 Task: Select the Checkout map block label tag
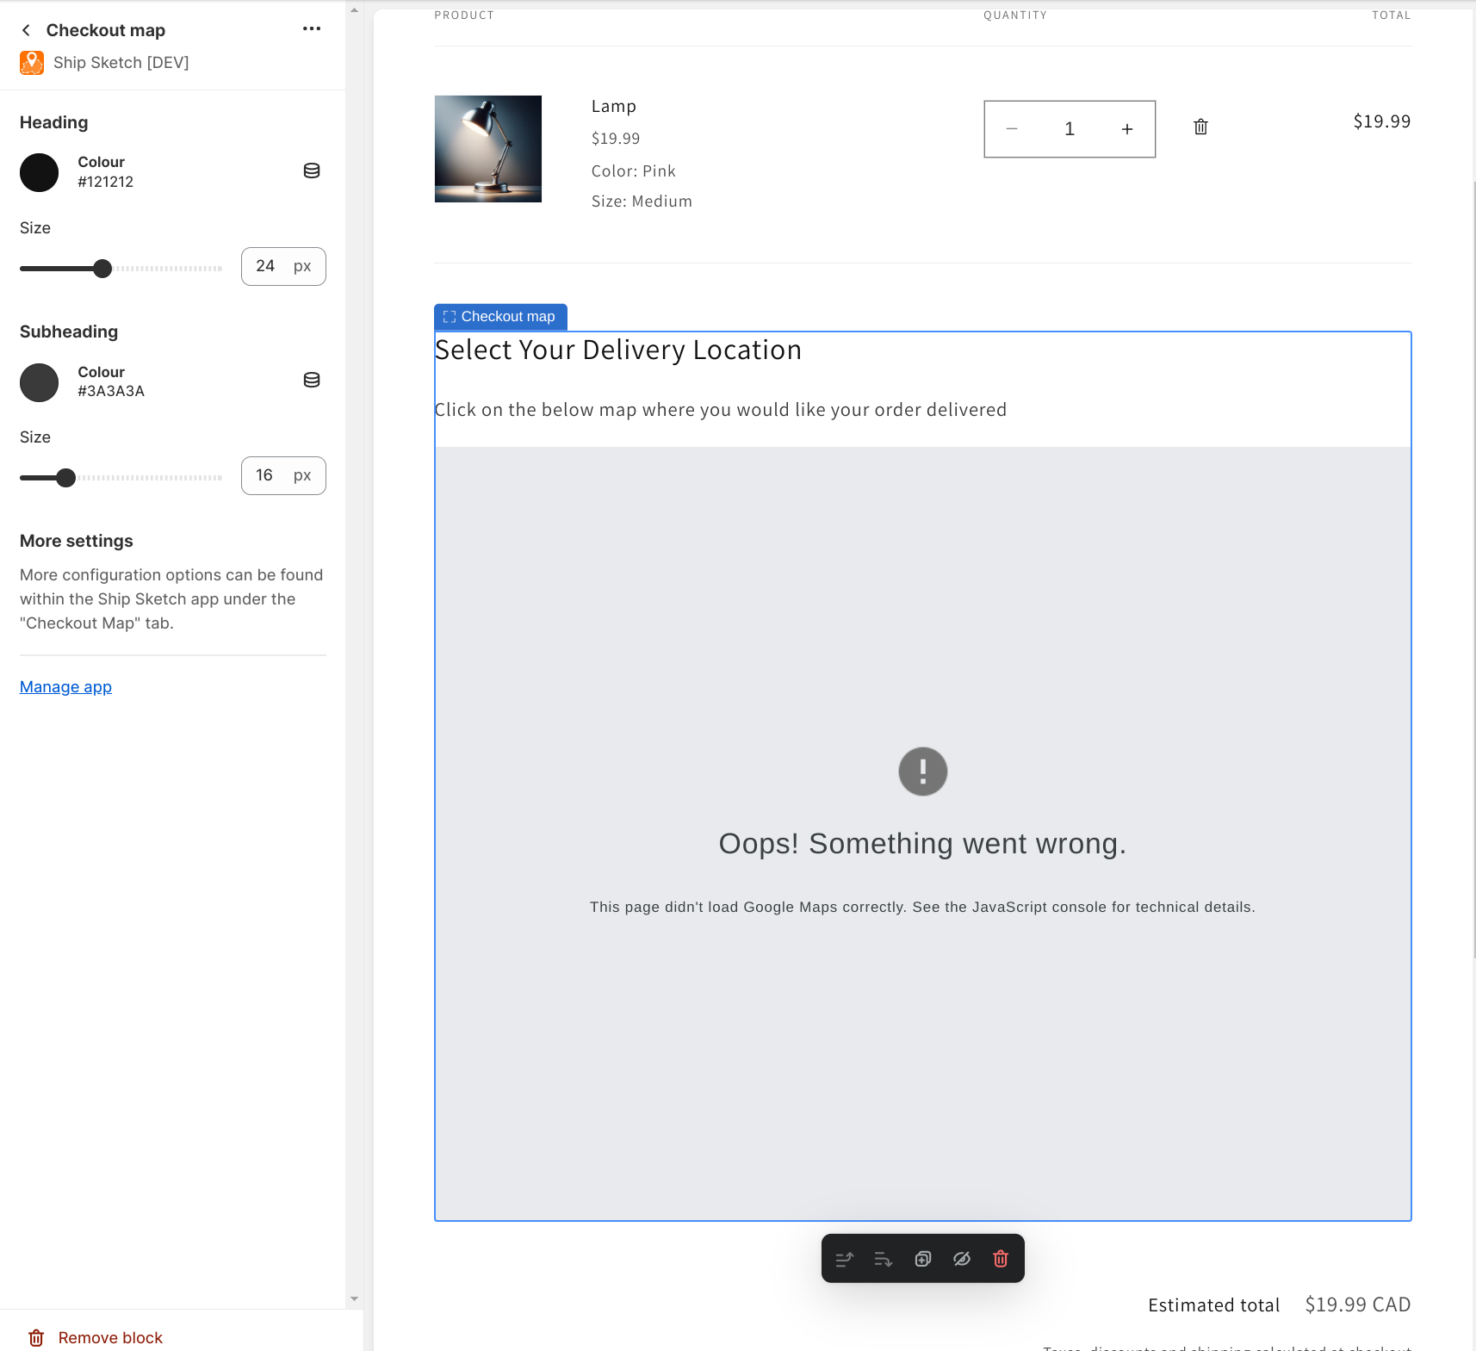tap(500, 317)
